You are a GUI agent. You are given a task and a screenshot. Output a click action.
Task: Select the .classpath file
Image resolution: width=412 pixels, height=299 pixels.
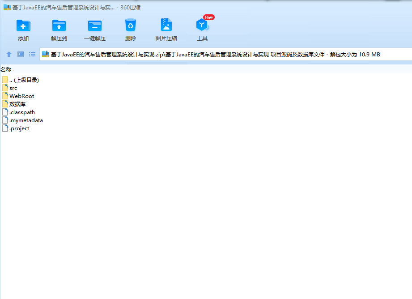coord(18,112)
